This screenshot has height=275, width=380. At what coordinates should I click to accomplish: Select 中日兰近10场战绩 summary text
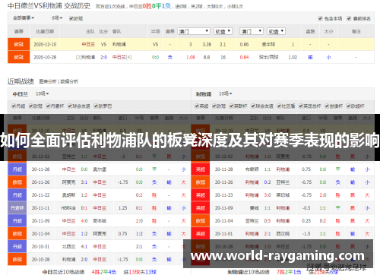click(x=63, y=272)
